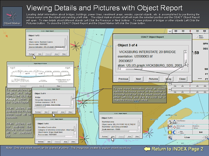The height and width of the screenshot is (156, 209).
Task: Zoom in with plus magnifier
Action: click(170, 138)
